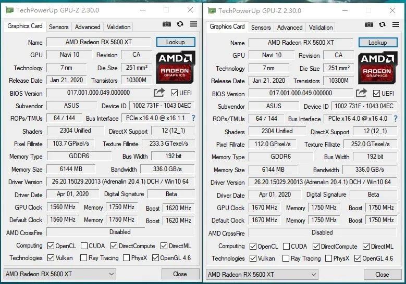Open the hamburger menu in right GPU-Z window
The width and height of the screenshot is (406, 284).
point(396,24)
